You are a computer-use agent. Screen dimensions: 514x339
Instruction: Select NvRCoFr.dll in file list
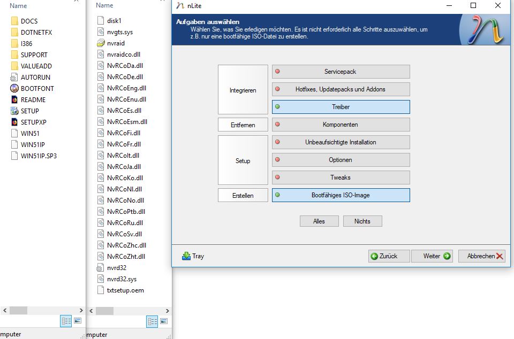[124, 144]
